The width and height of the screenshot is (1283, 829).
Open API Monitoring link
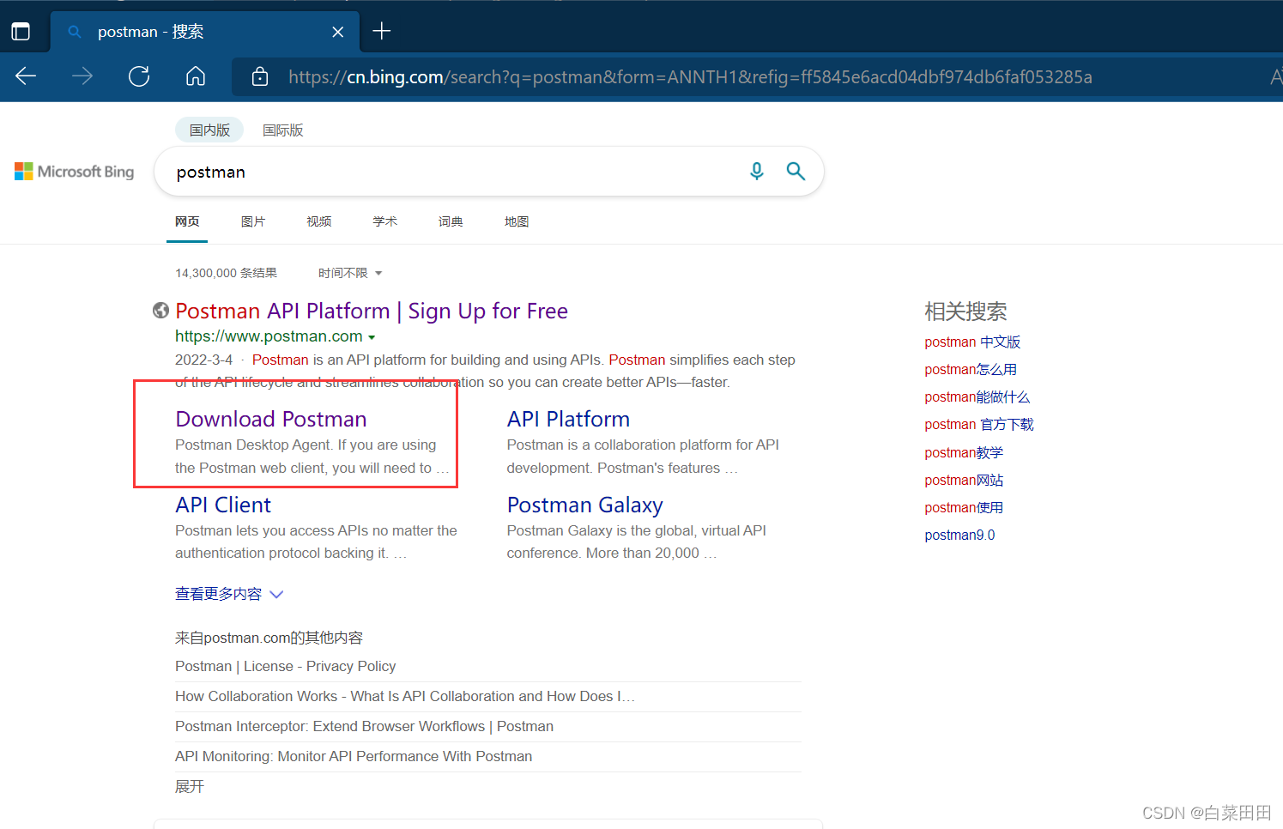(x=354, y=756)
